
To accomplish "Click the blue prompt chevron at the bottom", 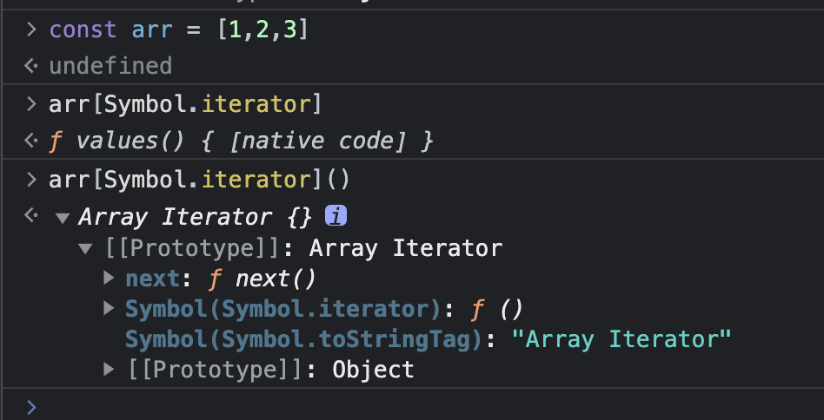I will [31, 406].
